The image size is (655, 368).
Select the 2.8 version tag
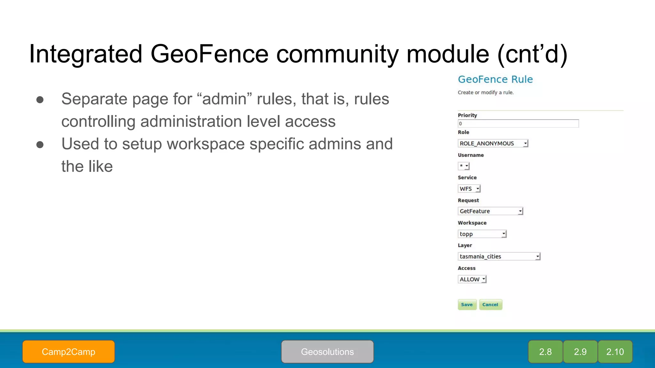[x=545, y=352]
